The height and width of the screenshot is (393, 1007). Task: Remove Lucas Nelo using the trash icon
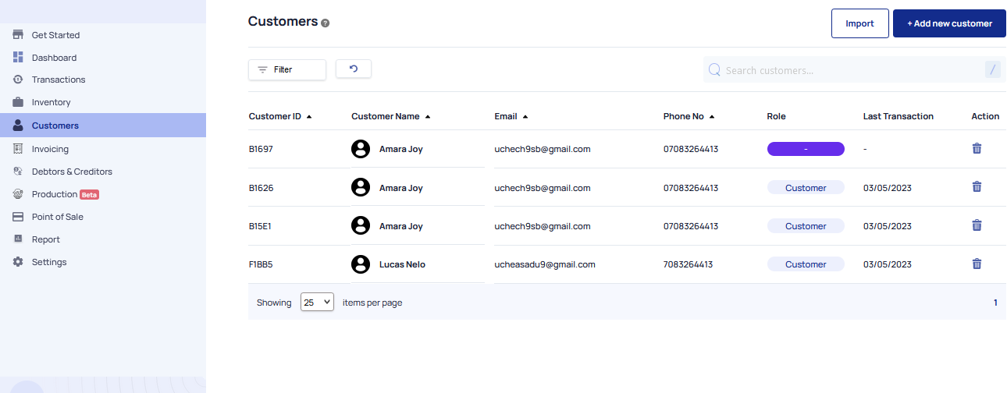click(977, 264)
